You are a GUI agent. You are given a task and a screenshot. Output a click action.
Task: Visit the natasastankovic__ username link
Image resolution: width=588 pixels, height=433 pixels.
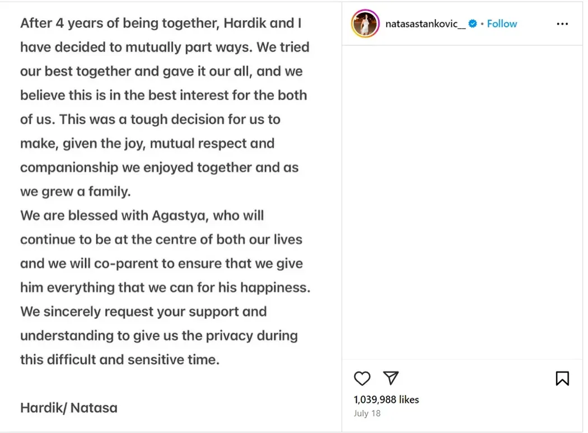tap(425, 23)
